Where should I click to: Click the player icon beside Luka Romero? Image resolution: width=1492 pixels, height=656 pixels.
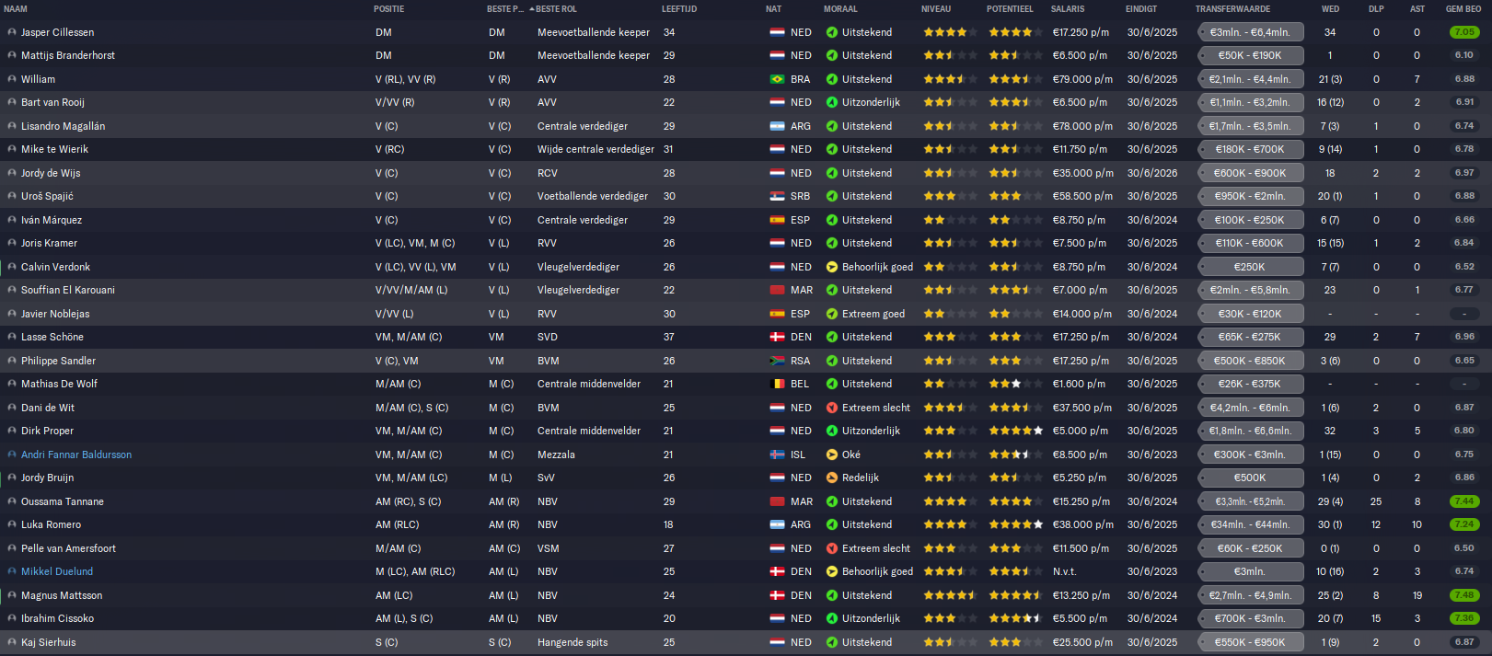tap(12, 524)
